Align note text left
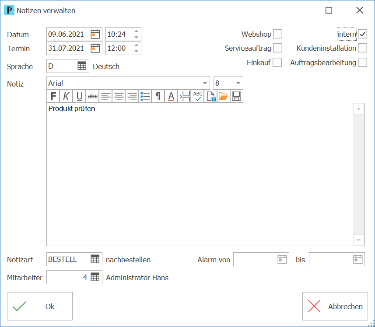 click(x=106, y=96)
